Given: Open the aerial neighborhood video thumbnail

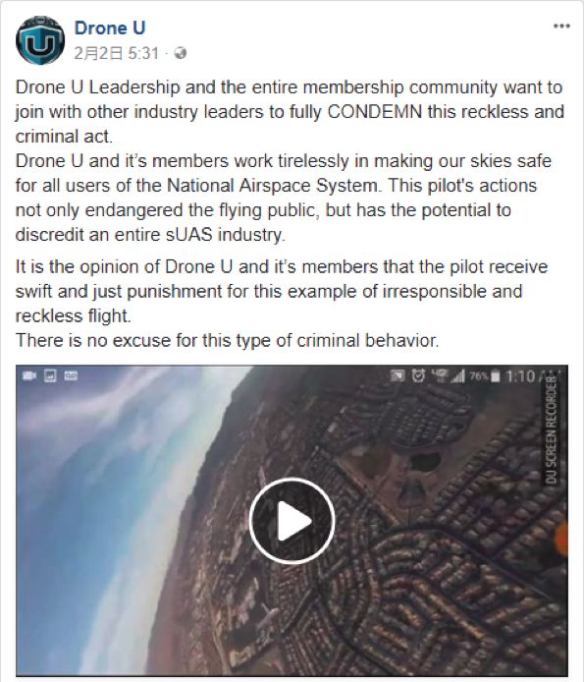Looking at the screenshot, I should [x=292, y=521].
